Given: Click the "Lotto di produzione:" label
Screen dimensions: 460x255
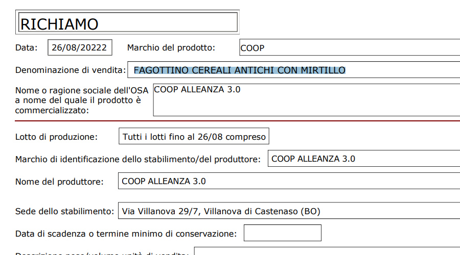Looking at the screenshot, I should point(57,137).
